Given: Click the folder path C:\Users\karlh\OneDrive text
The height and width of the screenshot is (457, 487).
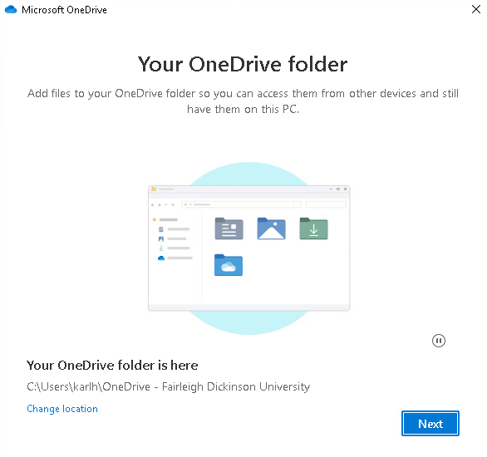Looking at the screenshot, I should click(169, 387).
